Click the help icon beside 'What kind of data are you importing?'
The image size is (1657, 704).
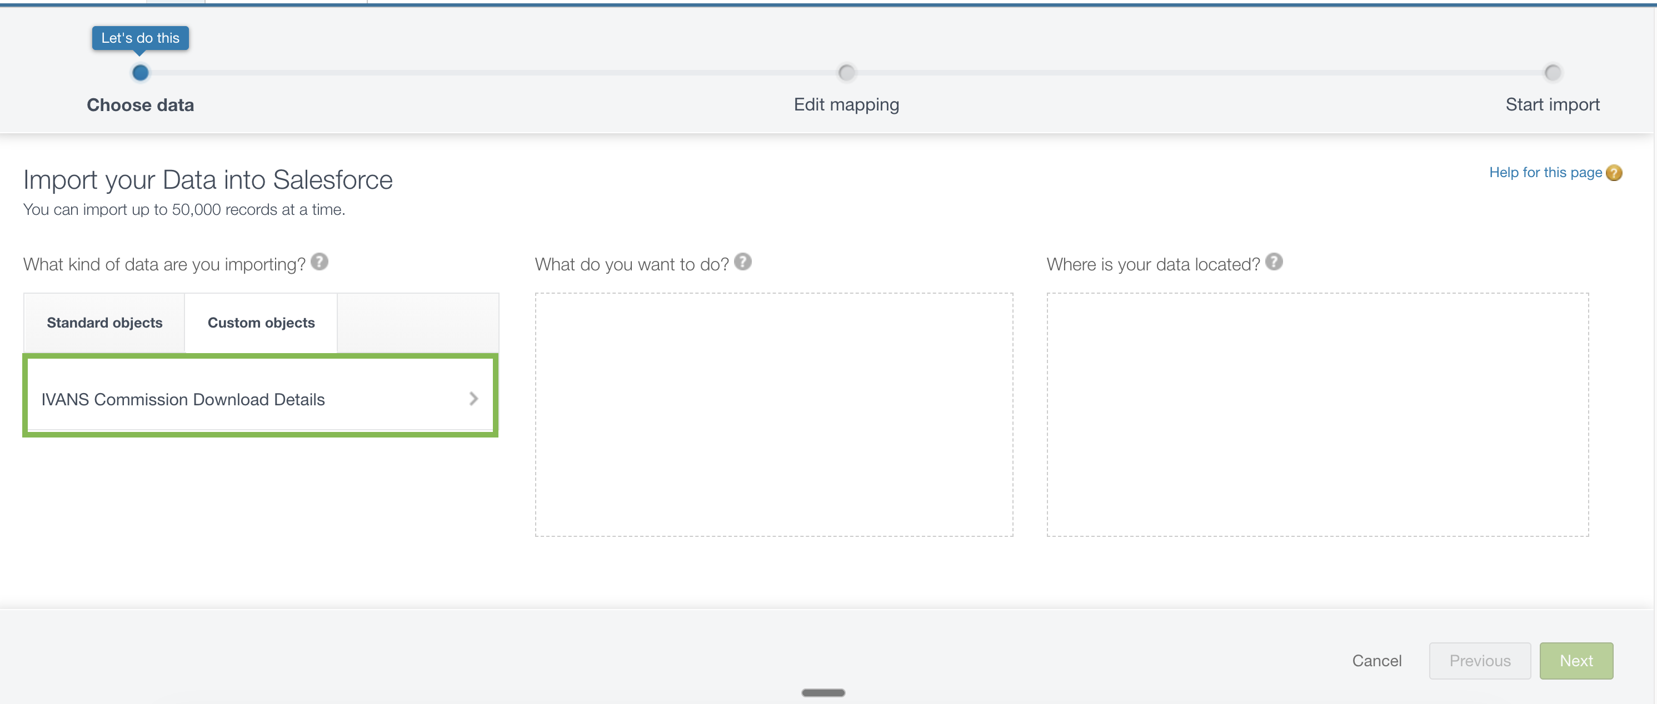pos(320,262)
